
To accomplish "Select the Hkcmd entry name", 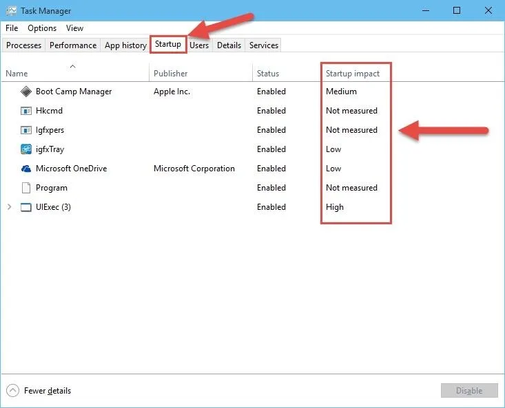I will pos(50,111).
